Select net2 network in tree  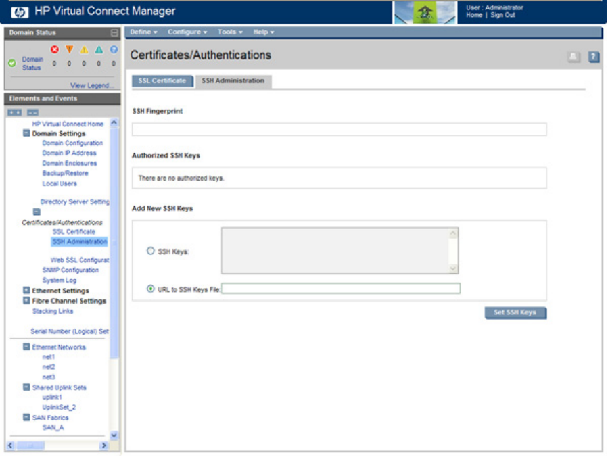49,367
